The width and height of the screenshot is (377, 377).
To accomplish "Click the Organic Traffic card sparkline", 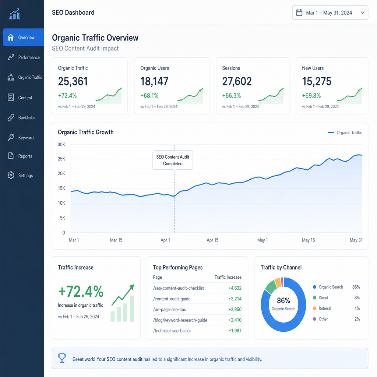I will click(109, 96).
